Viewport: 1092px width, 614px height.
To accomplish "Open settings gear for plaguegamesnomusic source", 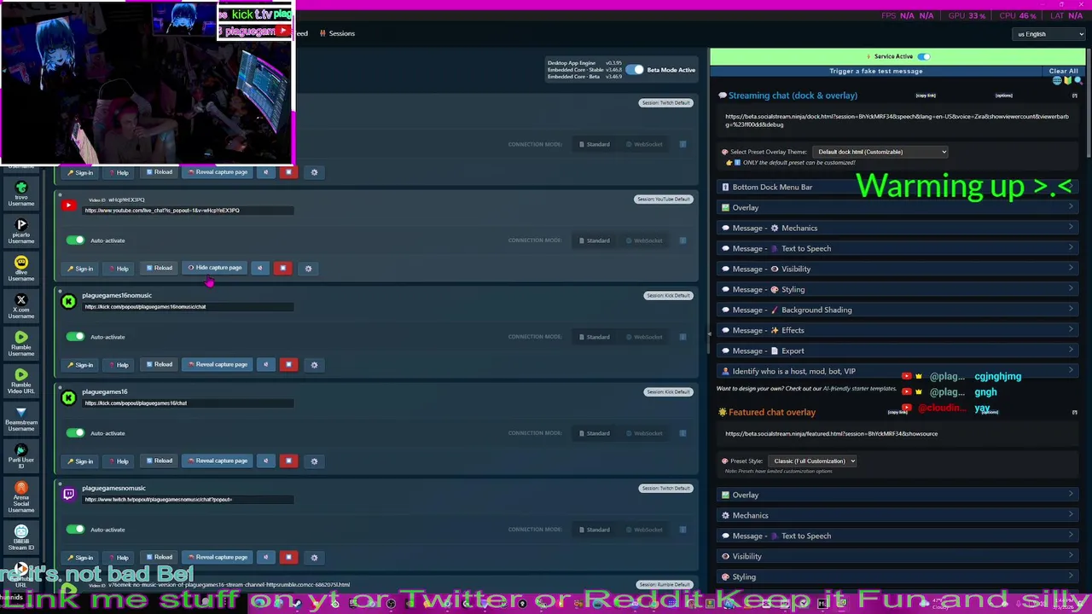I will click(x=314, y=558).
